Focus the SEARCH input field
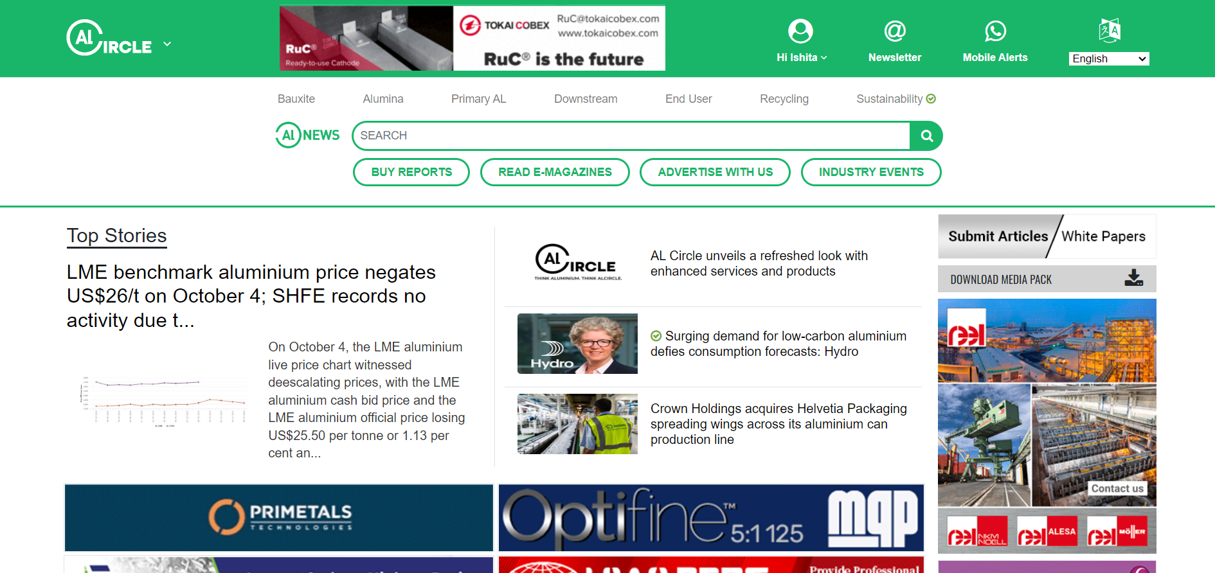Image resolution: width=1215 pixels, height=573 pixels. (x=631, y=136)
